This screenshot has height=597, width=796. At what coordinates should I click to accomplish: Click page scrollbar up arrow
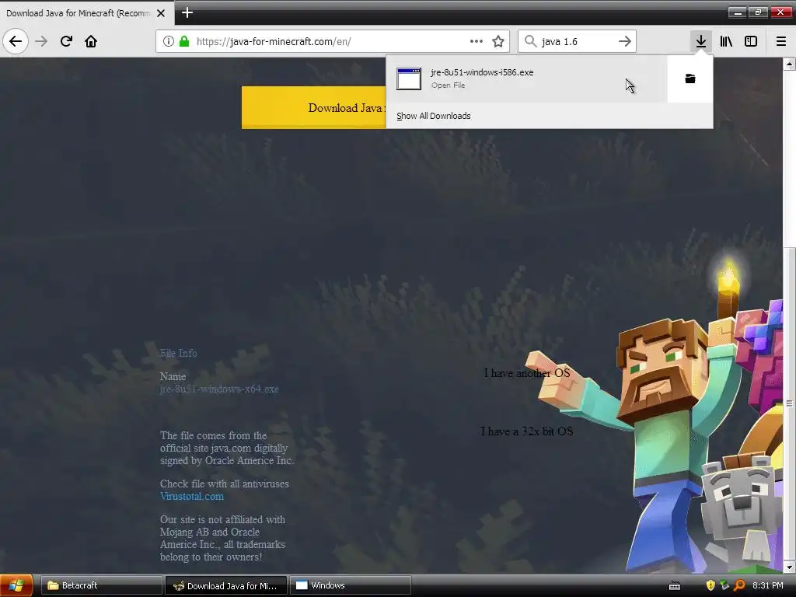pyautogui.click(x=789, y=64)
